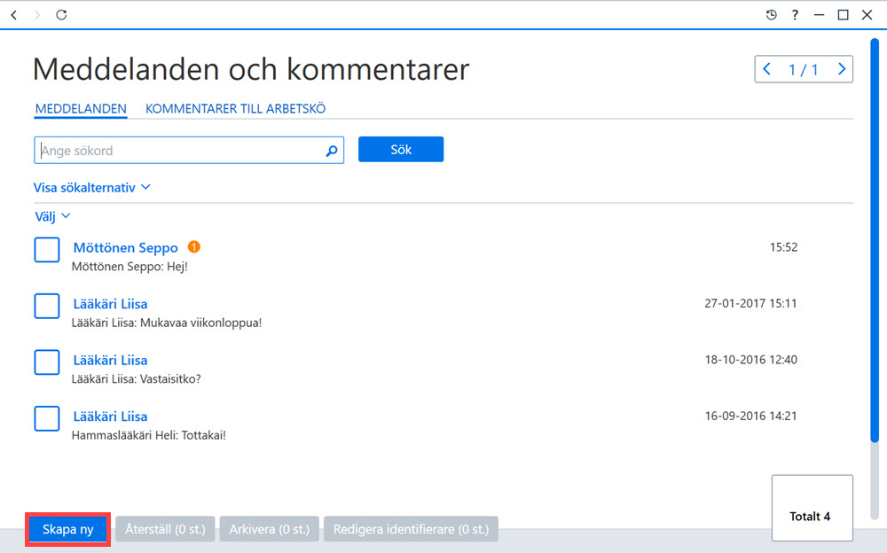Expand Visa sökalternativ search options
887x553 pixels.
click(x=91, y=187)
